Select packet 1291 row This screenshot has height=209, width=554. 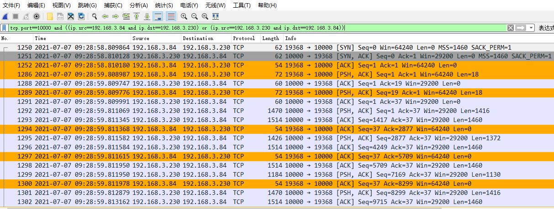[277, 102]
